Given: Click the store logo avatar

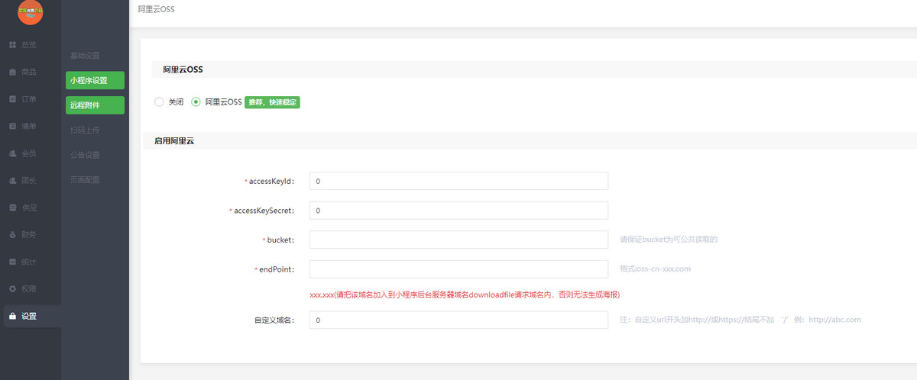Looking at the screenshot, I should [x=30, y=12].
